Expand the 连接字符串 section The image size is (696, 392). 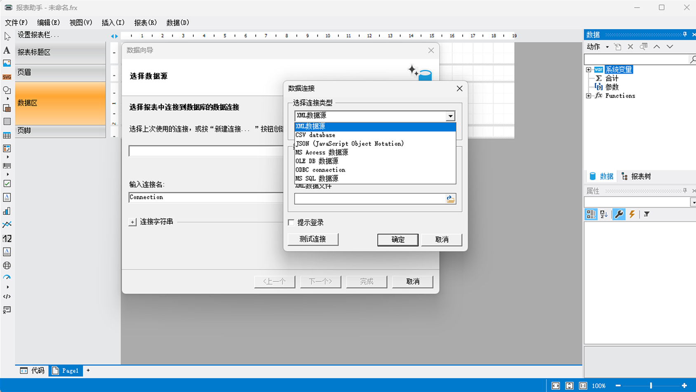tap(132, 222)
